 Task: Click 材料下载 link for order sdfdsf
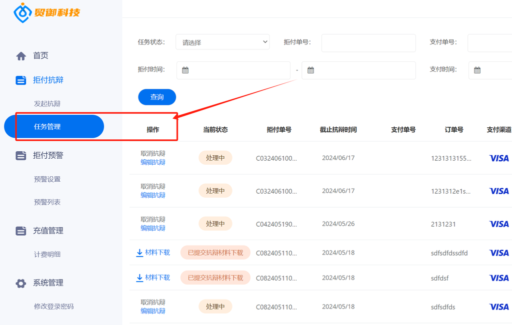[153, 278]
